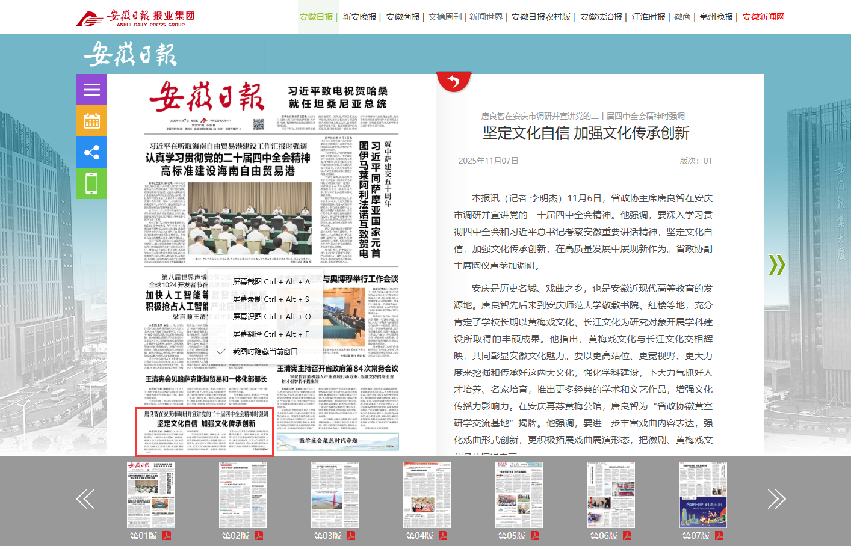851x549 pixels.
Task: Open the purple hamburger menu icon
Action: tap(91, 90)
